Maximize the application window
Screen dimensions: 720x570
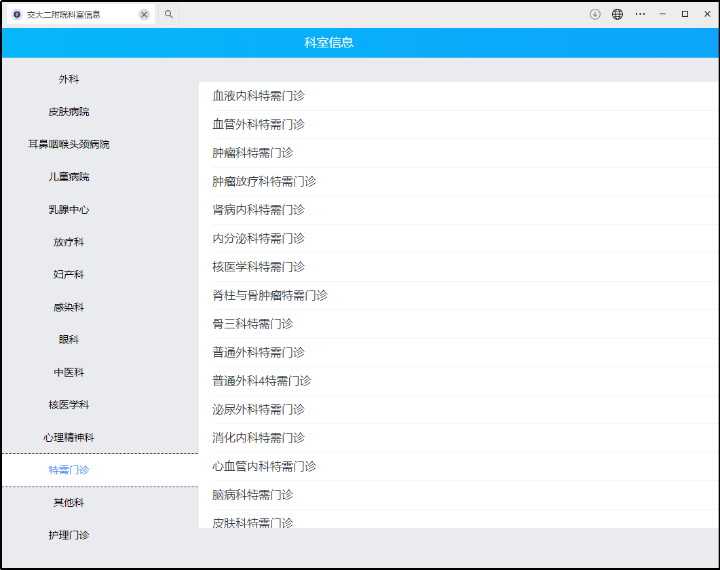pyautogui.click(x=685, y=14)
